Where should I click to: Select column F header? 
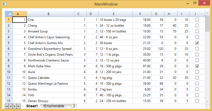pos(142,14)
